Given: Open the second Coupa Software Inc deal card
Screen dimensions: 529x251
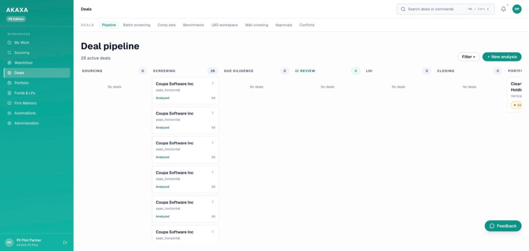Looking at the screenshot, I should click(x=185, y=120).
